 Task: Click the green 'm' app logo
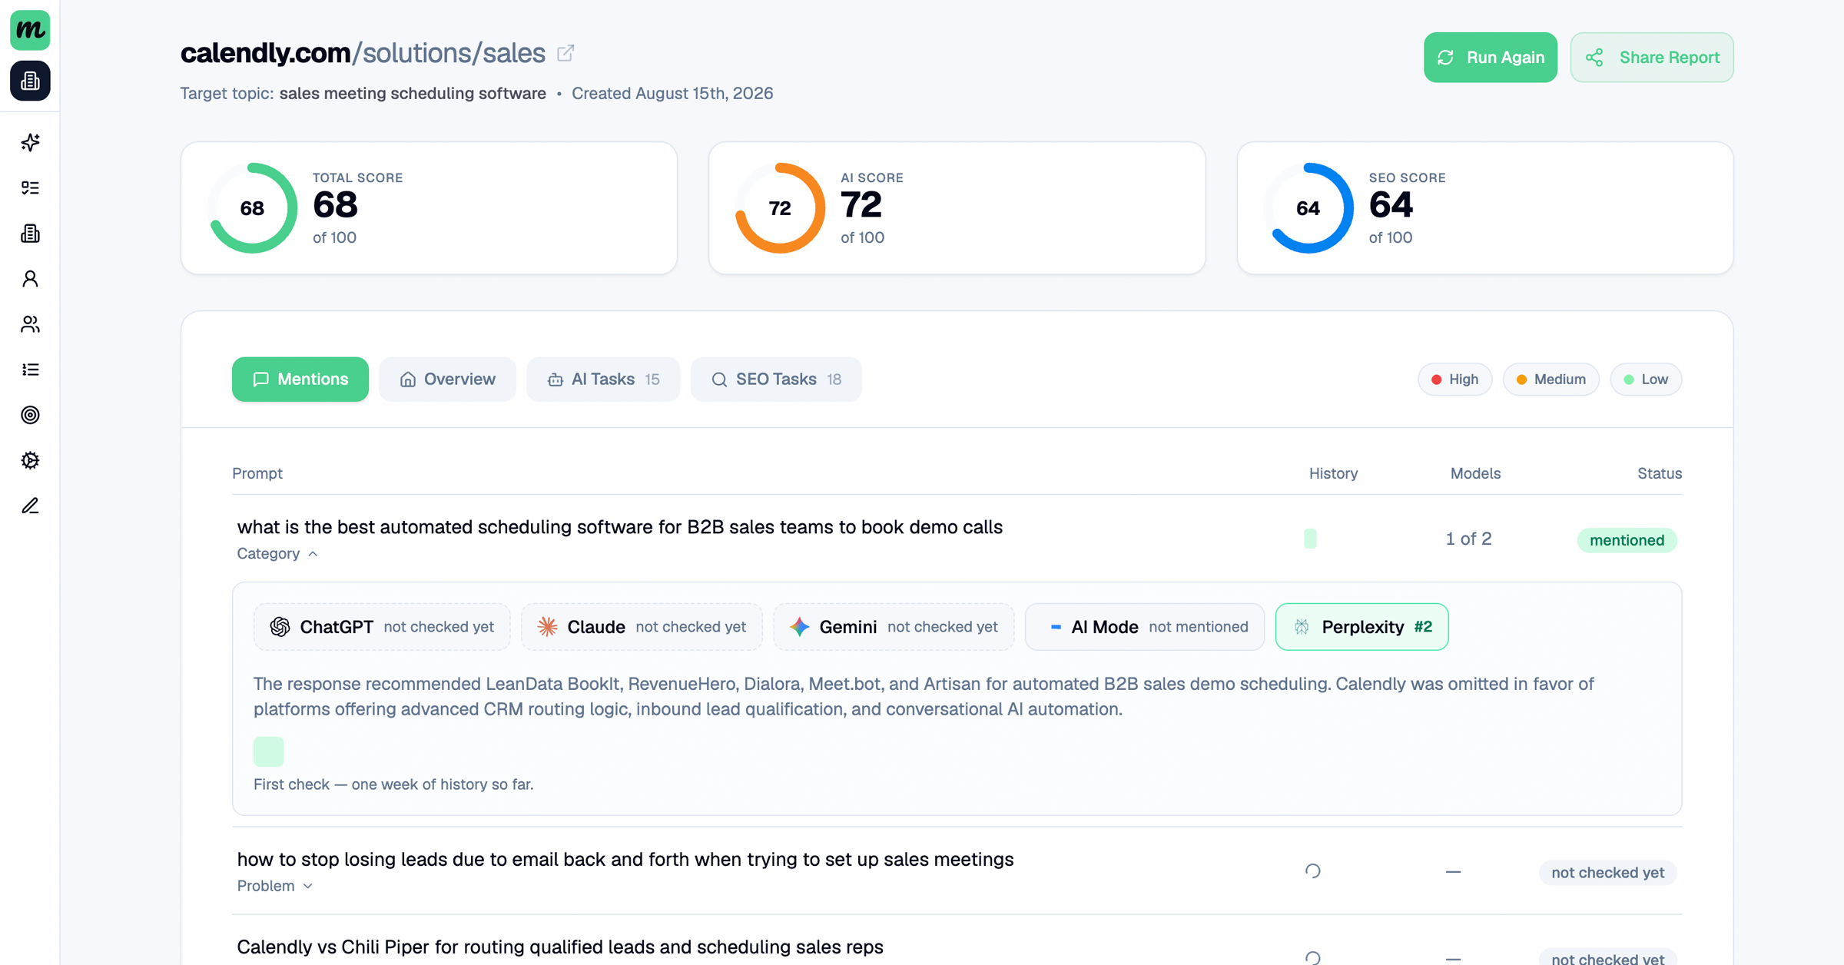tap(30, 30)
